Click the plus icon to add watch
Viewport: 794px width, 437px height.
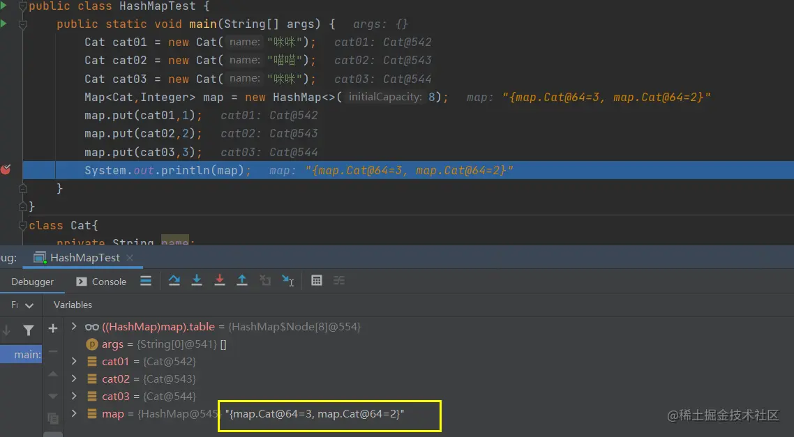(x=52, y=329)
